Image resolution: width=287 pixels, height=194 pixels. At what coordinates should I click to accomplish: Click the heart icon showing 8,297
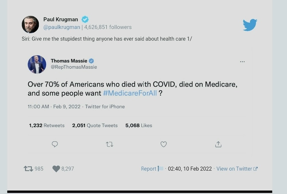coord(56,169)
